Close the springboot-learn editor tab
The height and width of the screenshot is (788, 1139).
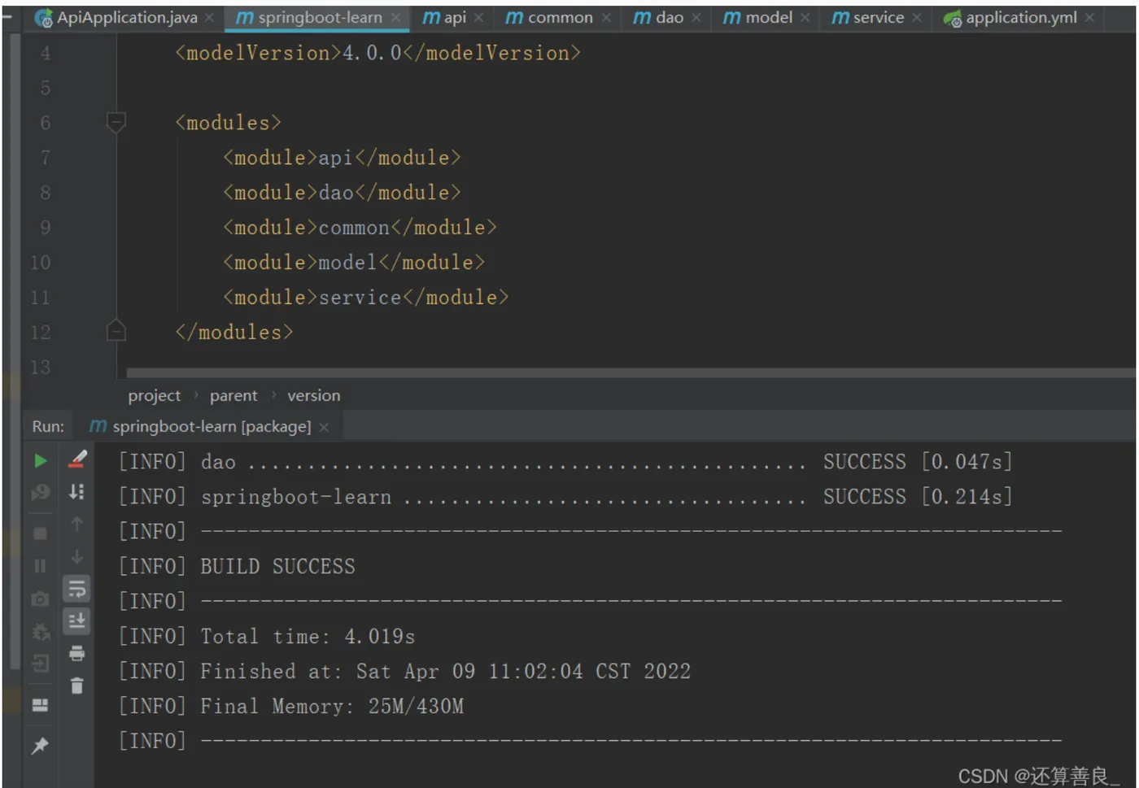point(395,18)
